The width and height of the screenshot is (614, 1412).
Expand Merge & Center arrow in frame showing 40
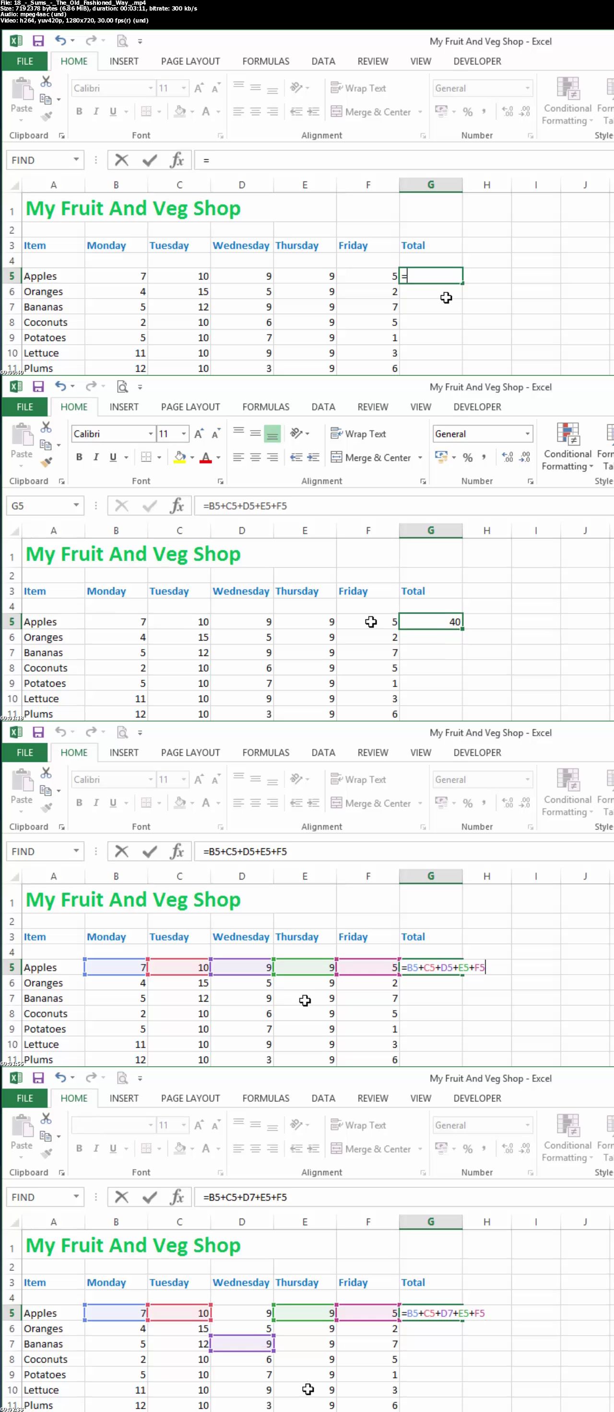420,457
